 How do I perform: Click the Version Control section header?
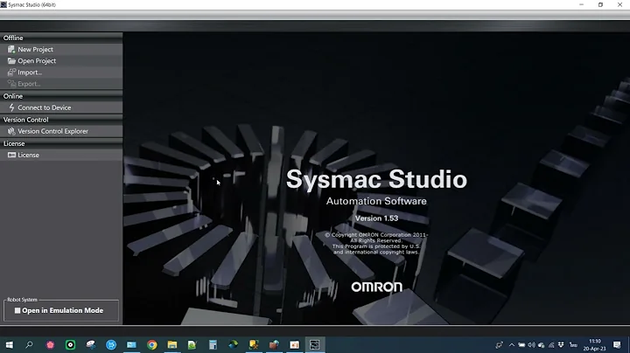(x=61, y=120)
